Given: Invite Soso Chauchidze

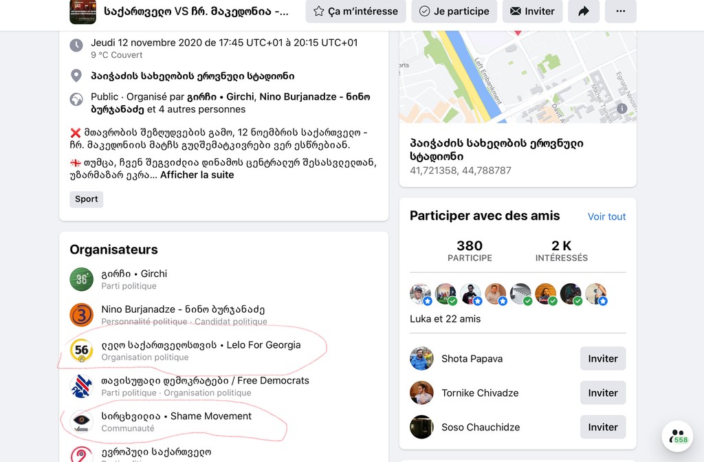Looking at the screenshot, I should click(603, 427).
